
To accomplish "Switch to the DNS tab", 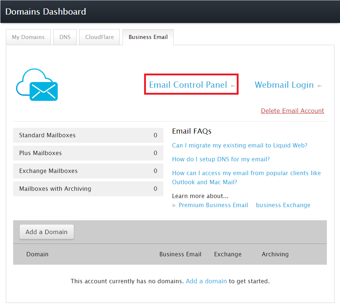I will coord(65,37).
